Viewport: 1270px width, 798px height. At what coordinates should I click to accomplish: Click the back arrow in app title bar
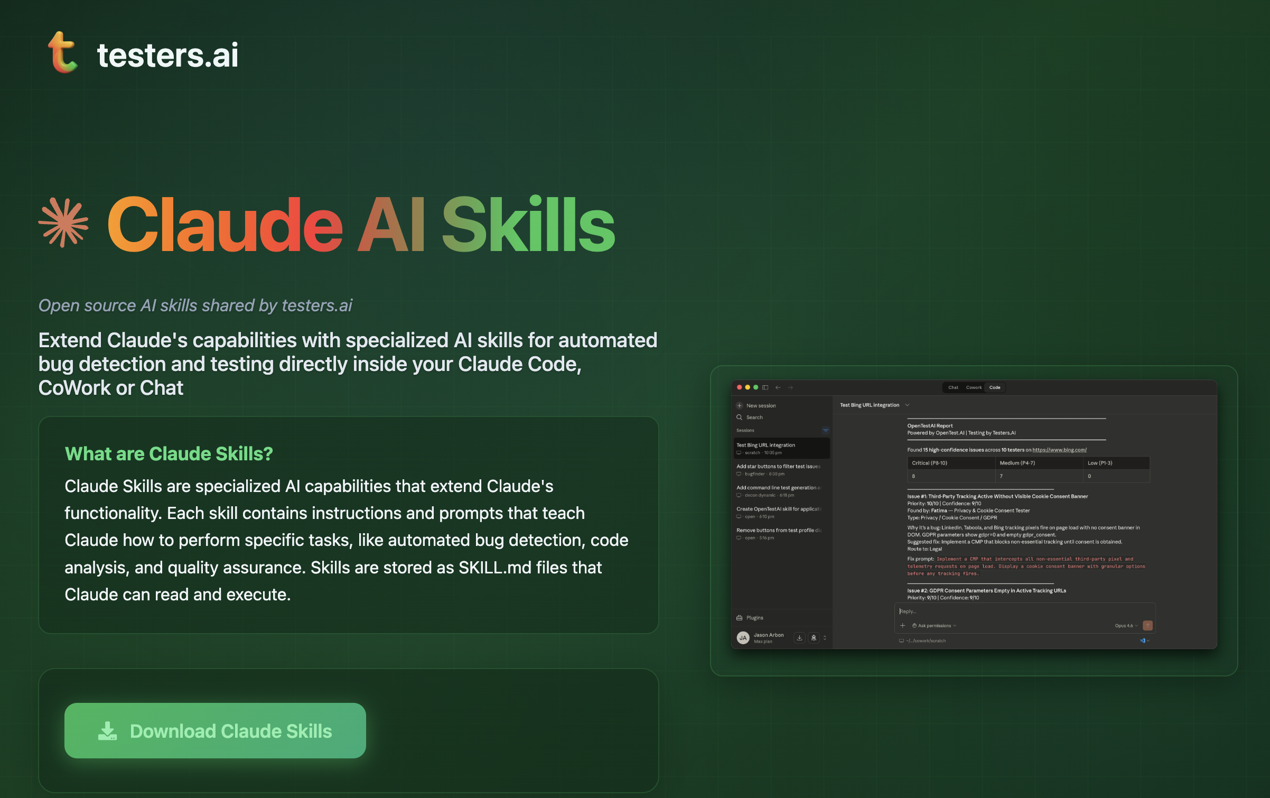tap(778, 387)
